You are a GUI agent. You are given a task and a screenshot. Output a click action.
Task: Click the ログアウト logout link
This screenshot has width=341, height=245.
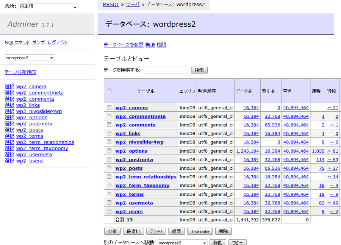pyautogui.click(x=58, y=42)
